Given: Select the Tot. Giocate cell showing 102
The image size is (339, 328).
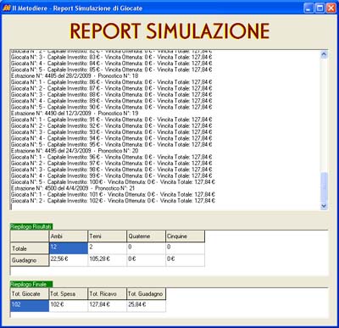Looking at the screenshot, I should coord(30,306).
